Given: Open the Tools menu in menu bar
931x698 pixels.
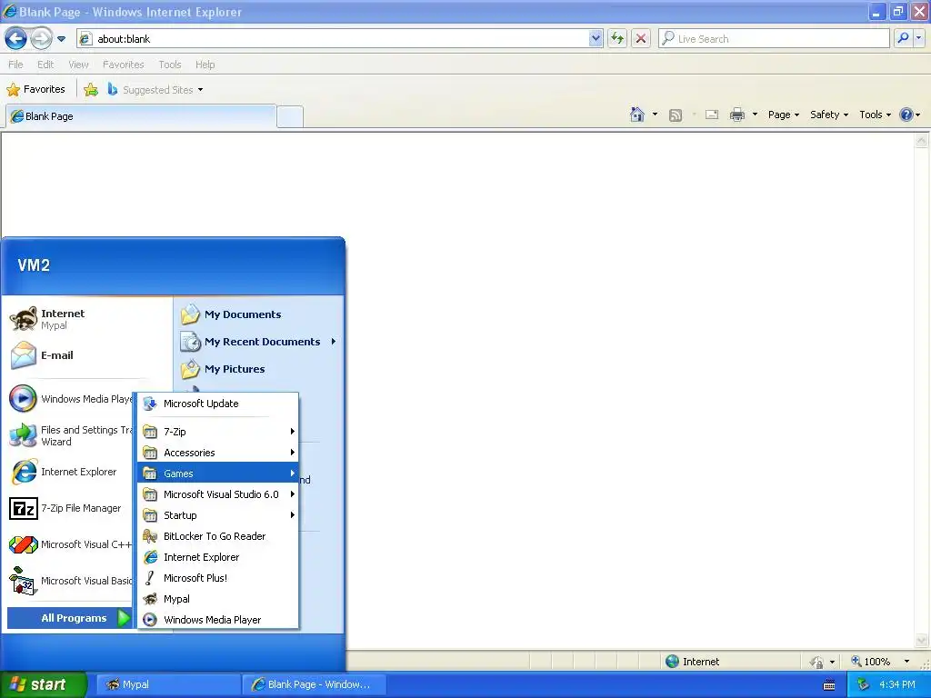Looking at the screenshot, I should [x=170, y=65].
